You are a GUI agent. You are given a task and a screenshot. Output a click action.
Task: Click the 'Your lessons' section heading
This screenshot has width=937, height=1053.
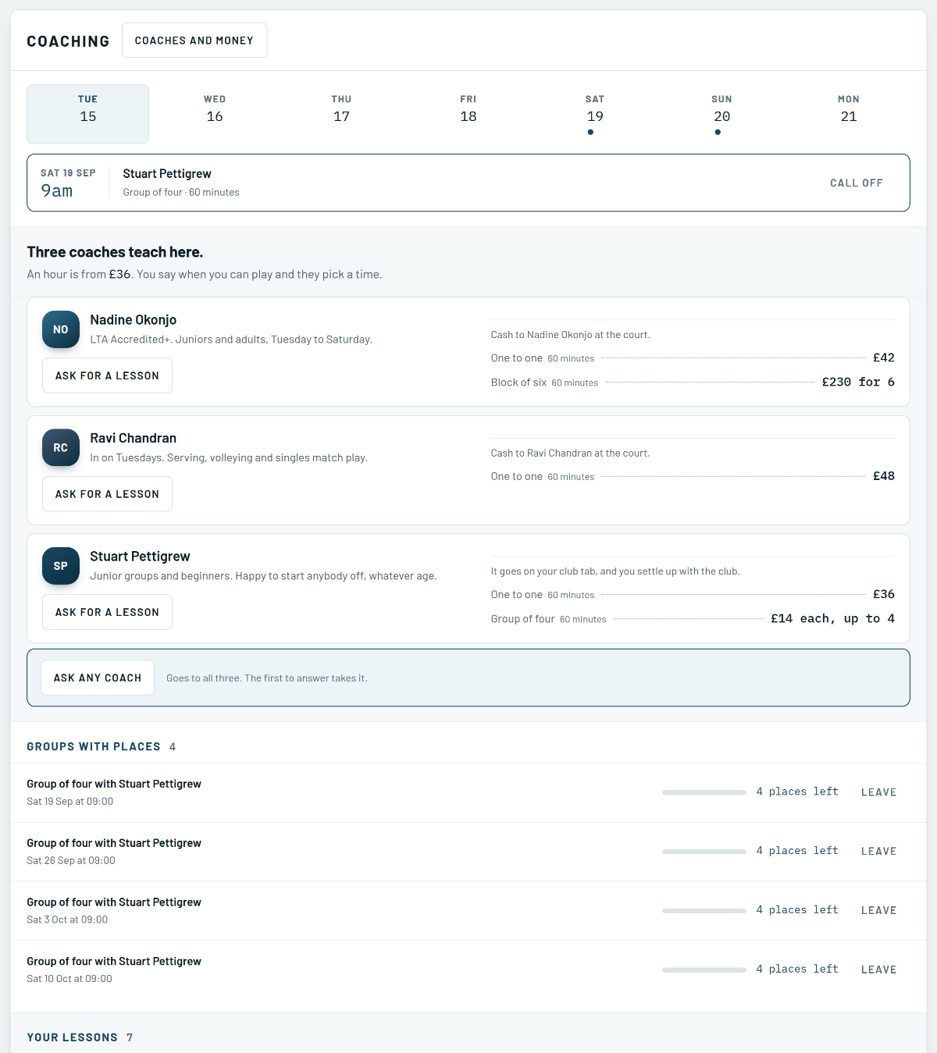72,1037
